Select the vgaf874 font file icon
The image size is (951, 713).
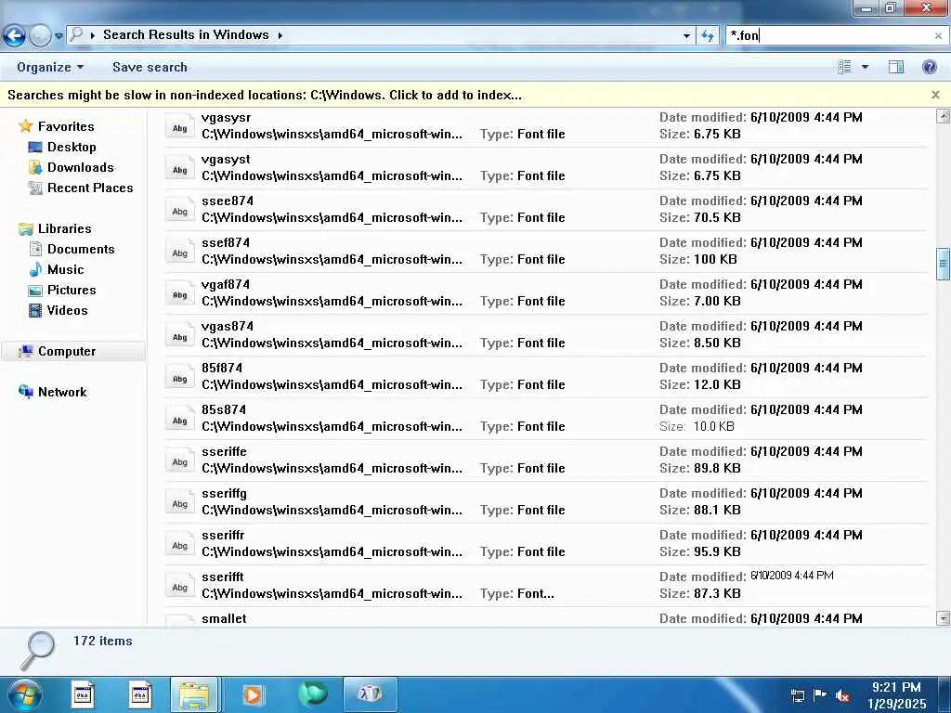pos(179,294)
